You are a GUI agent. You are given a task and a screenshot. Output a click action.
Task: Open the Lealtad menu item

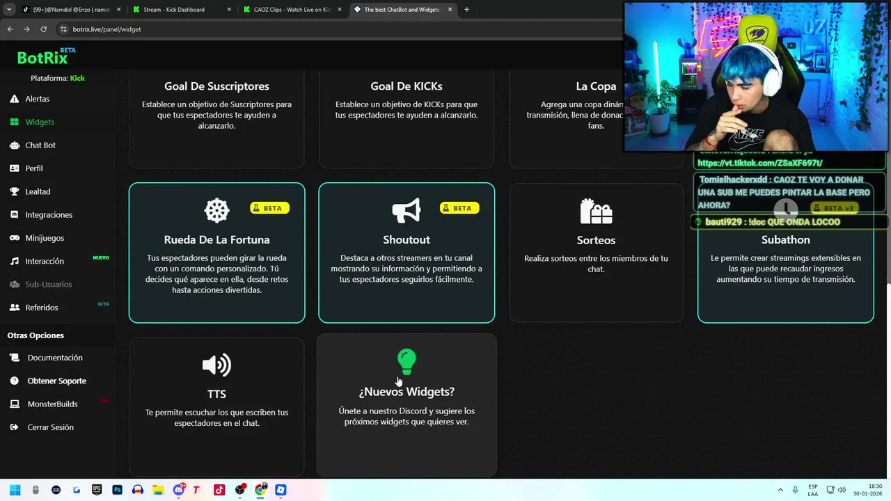(x=58, y=191)
